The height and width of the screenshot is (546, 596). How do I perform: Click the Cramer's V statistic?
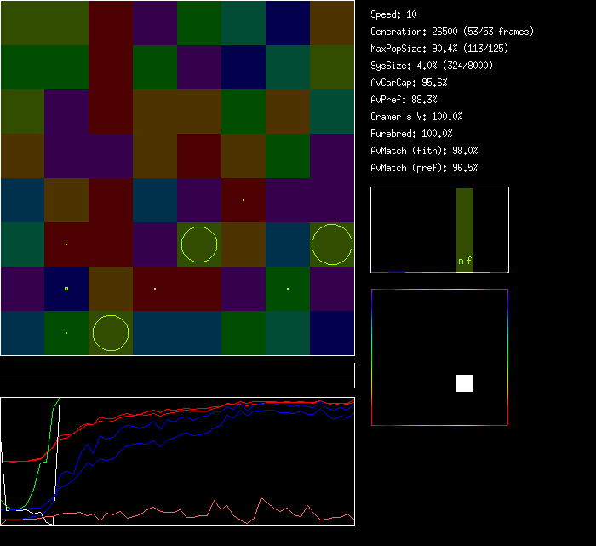coord(416,117)
